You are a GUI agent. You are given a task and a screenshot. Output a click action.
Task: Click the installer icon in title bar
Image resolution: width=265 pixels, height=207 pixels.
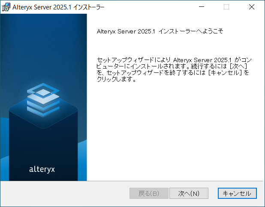point(6,7)
